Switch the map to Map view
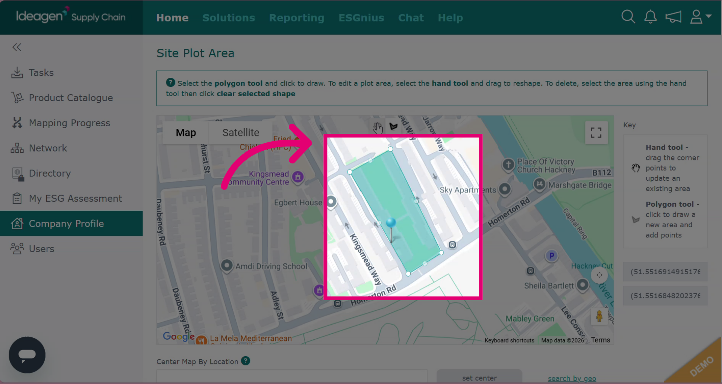722x384 pixels. pos(186,133)
